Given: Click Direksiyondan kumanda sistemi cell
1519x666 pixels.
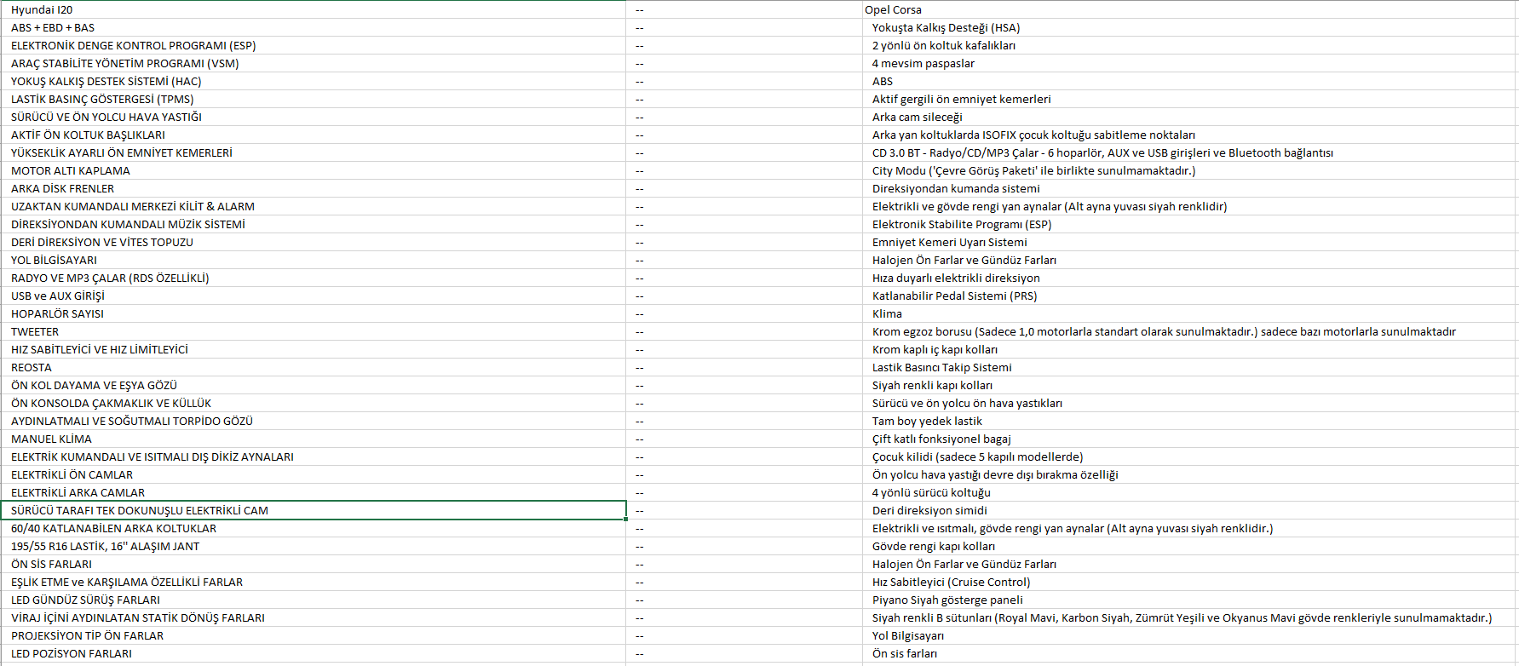Looking at the screenshot, I should pyautogui.click(x=1189, y=188).
